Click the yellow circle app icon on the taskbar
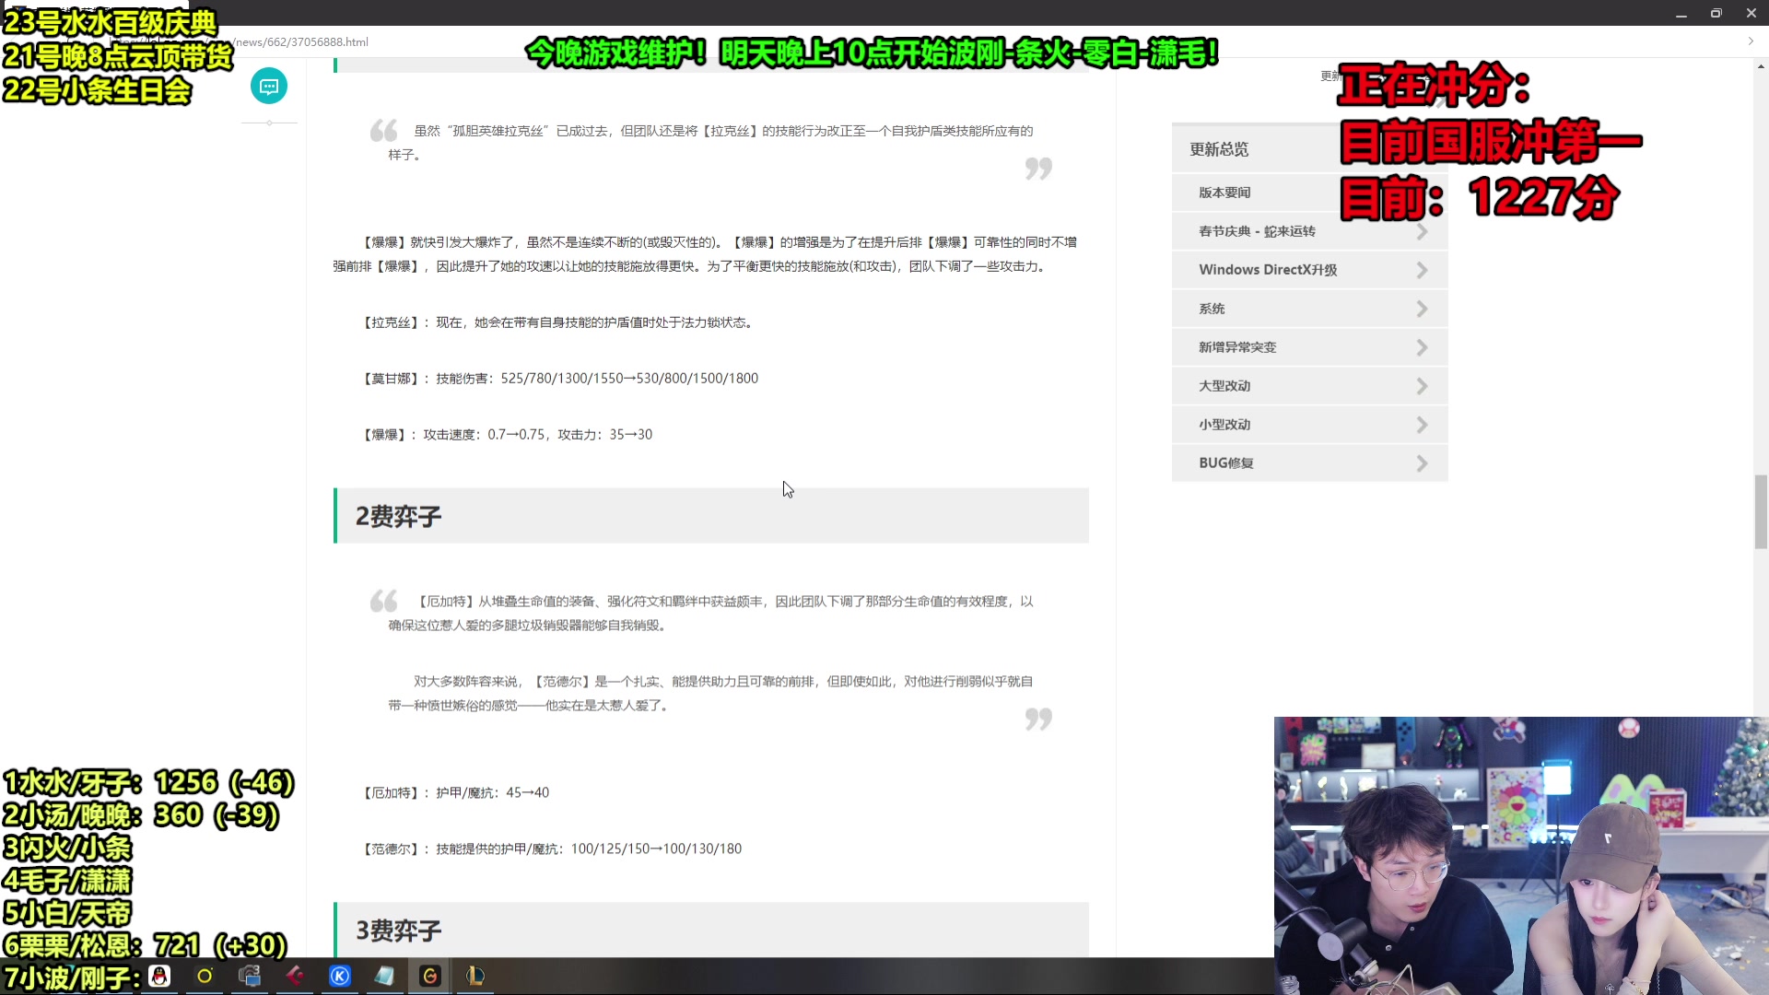 (x=205, y=976)
